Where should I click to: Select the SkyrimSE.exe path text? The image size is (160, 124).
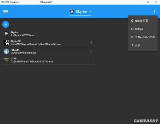tap(35, 44)
